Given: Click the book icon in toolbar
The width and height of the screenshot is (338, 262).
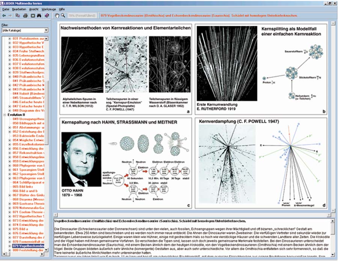Looking at the screenshot, I should 47,16.
